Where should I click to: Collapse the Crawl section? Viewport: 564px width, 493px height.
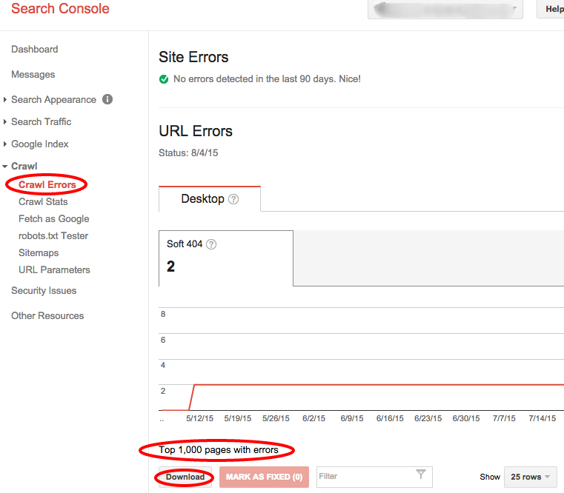point(6,167)
